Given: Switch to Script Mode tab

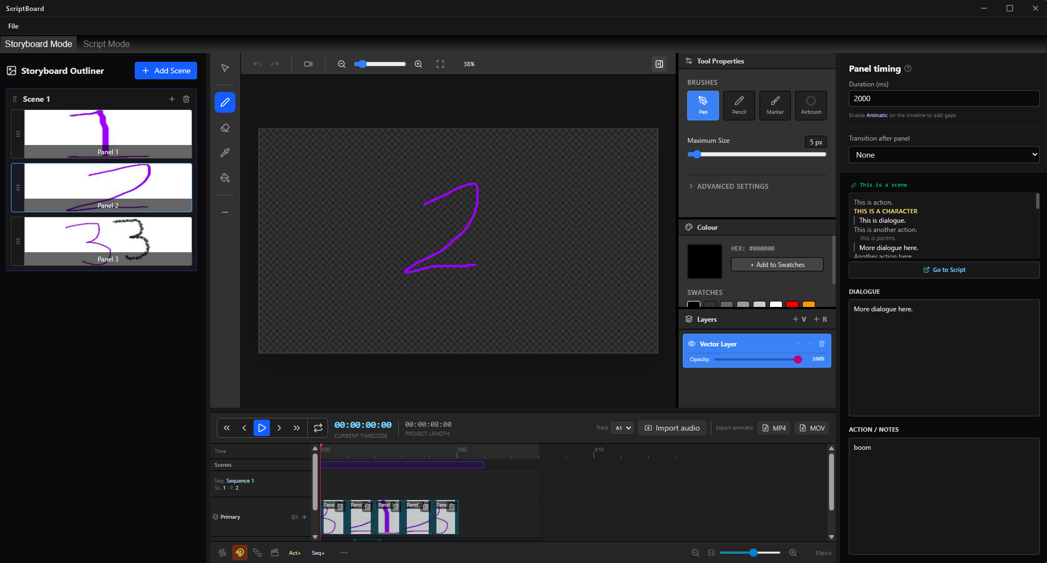Looking at the screenshot, I should click(106, 44).
